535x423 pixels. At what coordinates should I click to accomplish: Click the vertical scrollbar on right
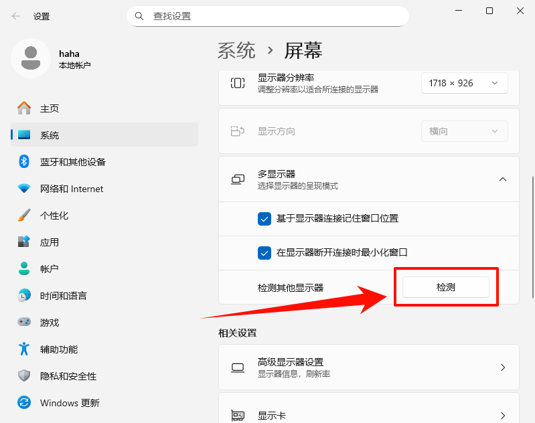[532, 237]
